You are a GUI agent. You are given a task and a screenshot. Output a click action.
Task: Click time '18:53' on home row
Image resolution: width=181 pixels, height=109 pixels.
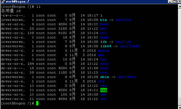click(93, 37)
